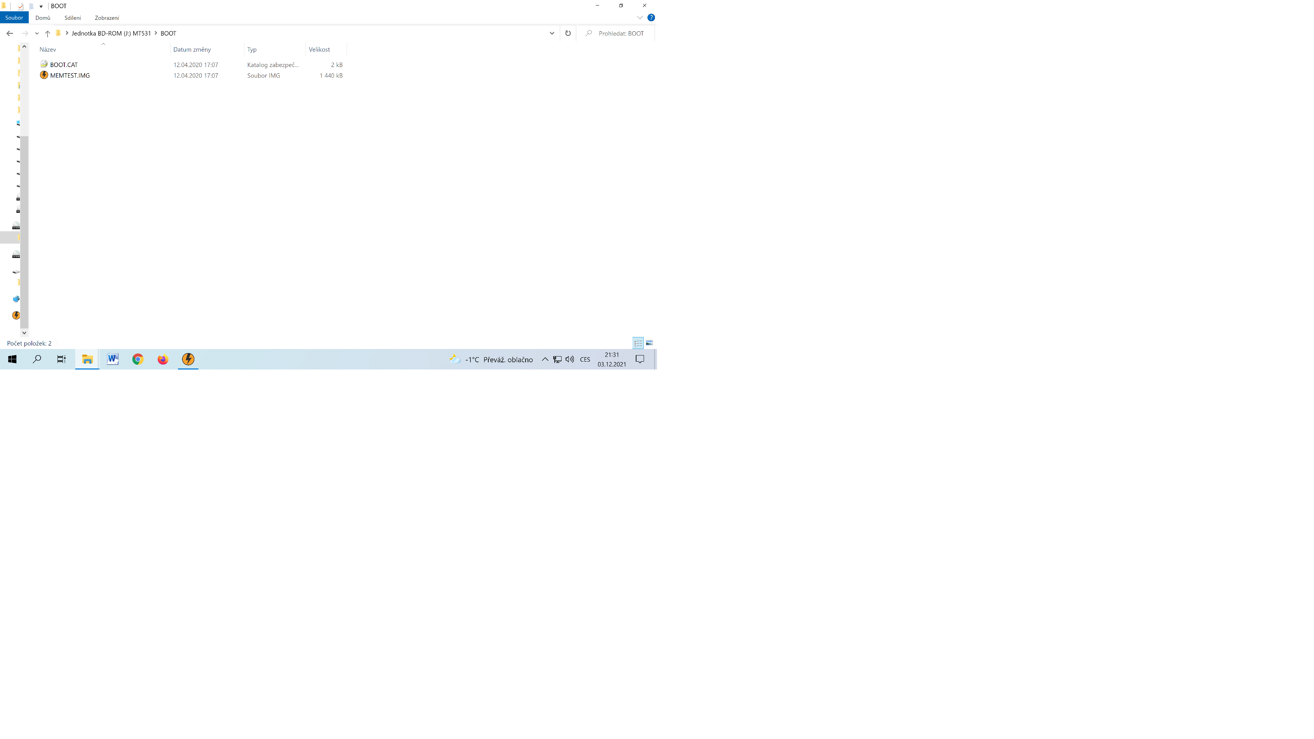Open Word from the taskbar
This screenshot has height=739, width=1314.
tap(113, 360)
